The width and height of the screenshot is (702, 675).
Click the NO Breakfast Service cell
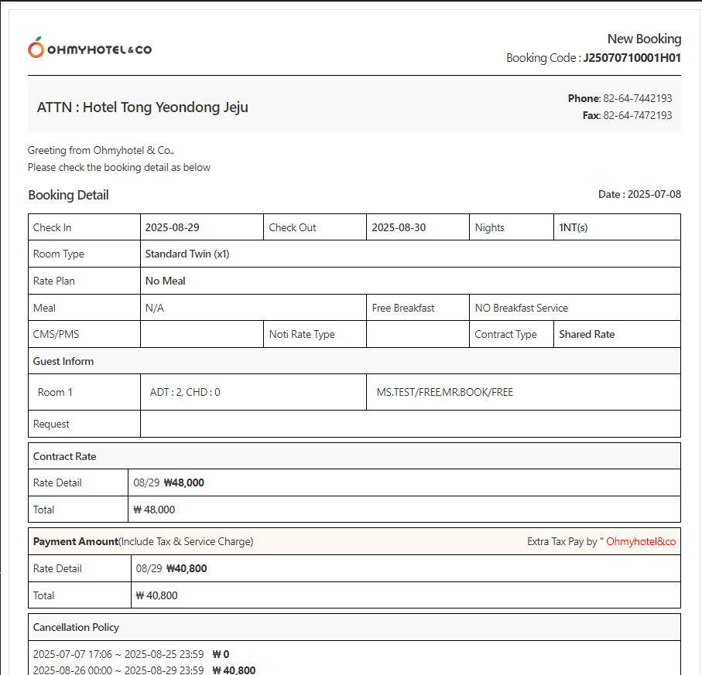coord(522,308)
